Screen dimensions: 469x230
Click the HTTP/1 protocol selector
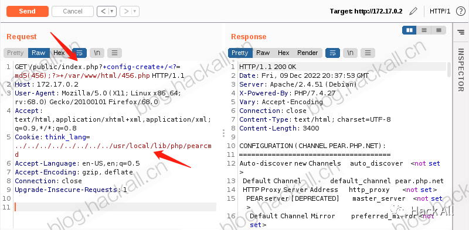(440, 11)
